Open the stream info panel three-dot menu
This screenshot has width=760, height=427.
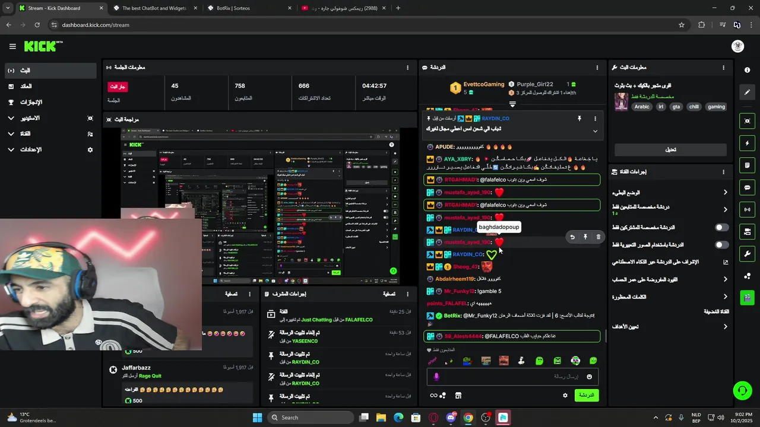(723, 68)
